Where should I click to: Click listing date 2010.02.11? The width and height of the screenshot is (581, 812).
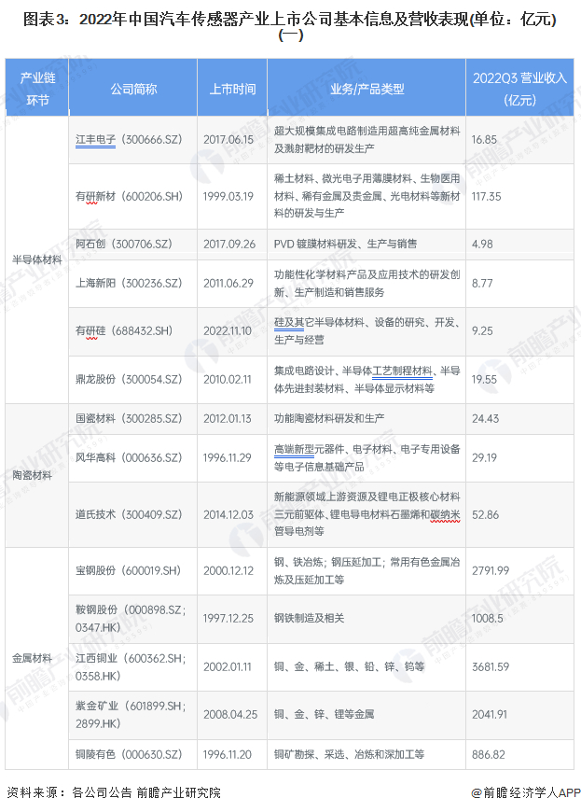point(228,380)
